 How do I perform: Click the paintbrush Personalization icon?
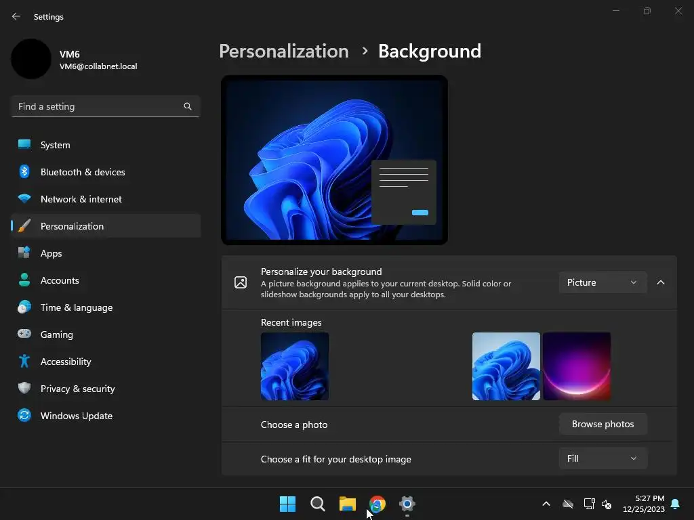click(24, 225)
